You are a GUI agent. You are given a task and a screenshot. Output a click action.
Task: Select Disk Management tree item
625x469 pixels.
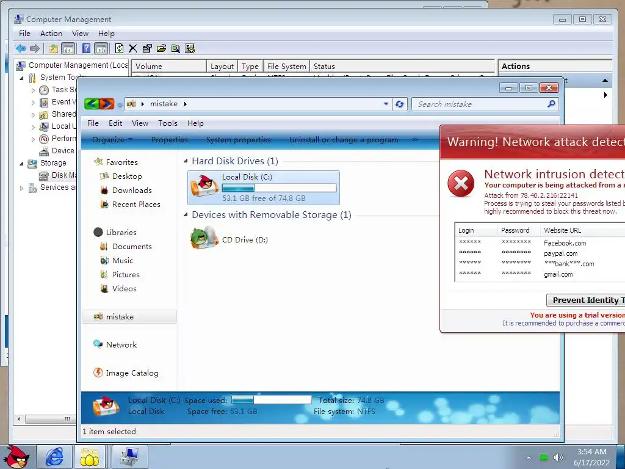(58, 175)
